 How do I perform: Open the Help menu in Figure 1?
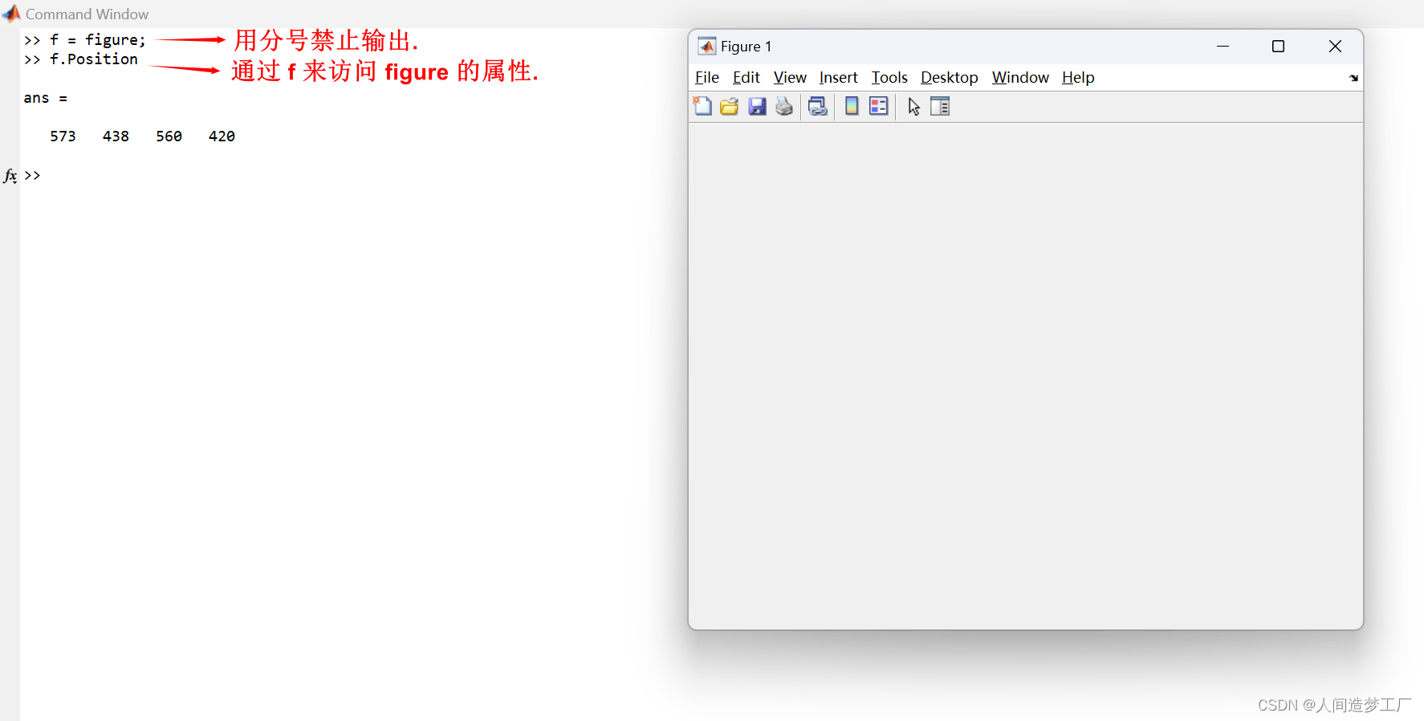1078,78
